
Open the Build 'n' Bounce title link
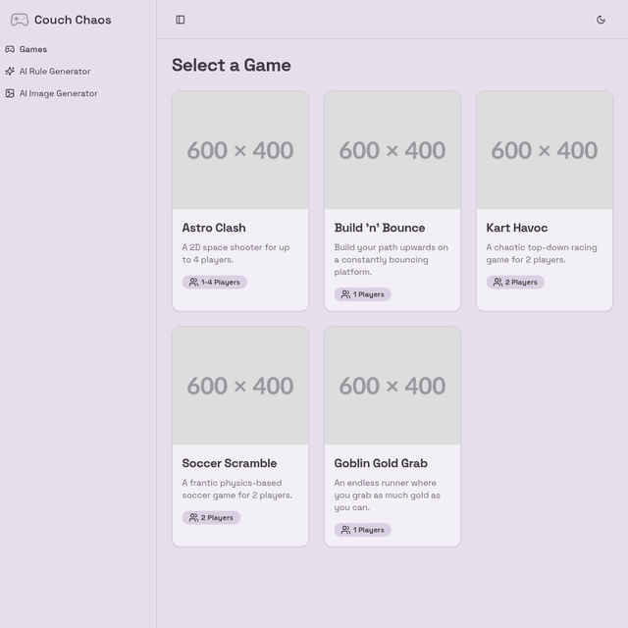pos(380,228)
